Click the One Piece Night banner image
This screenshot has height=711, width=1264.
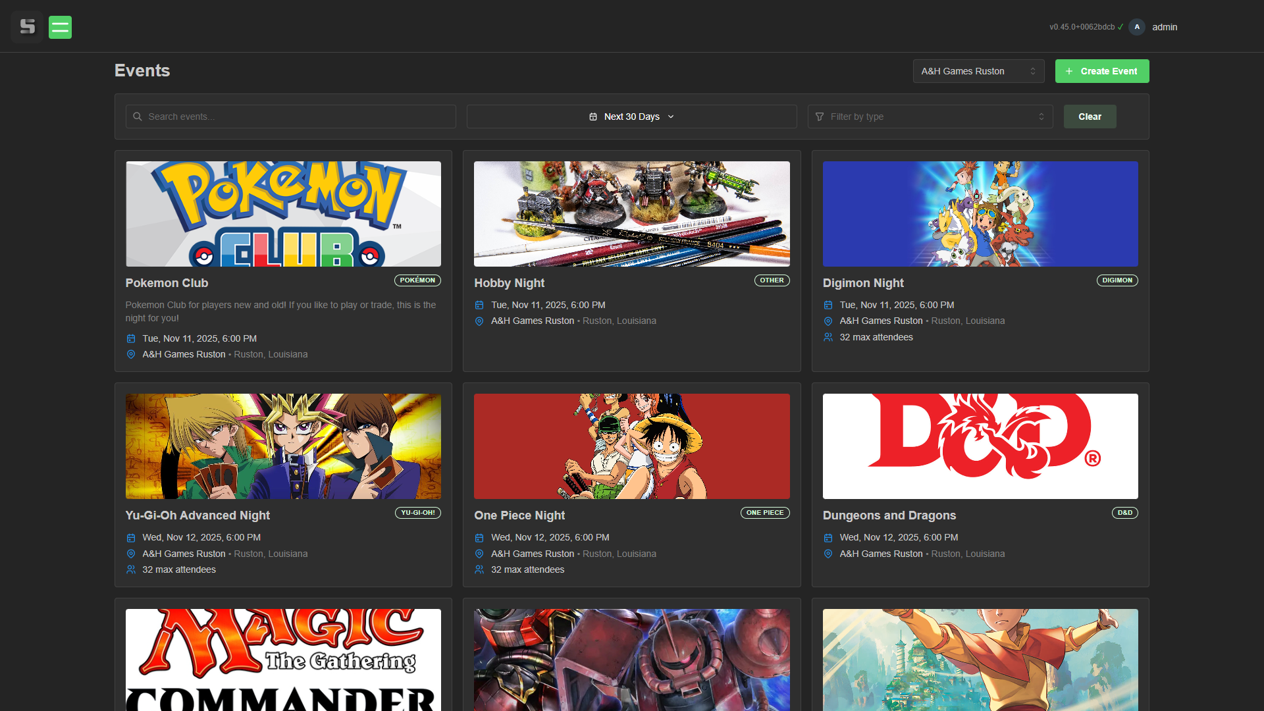pyautogui.click(x=631, y=446)
